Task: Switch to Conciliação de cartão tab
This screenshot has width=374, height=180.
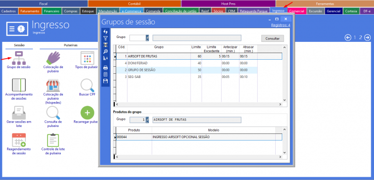Action: (181, 11)
